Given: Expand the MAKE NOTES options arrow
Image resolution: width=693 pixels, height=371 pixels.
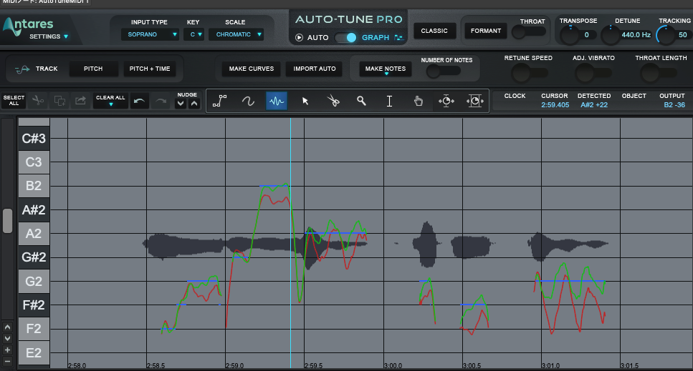Looking at the screenshot, I should point(386,74).
